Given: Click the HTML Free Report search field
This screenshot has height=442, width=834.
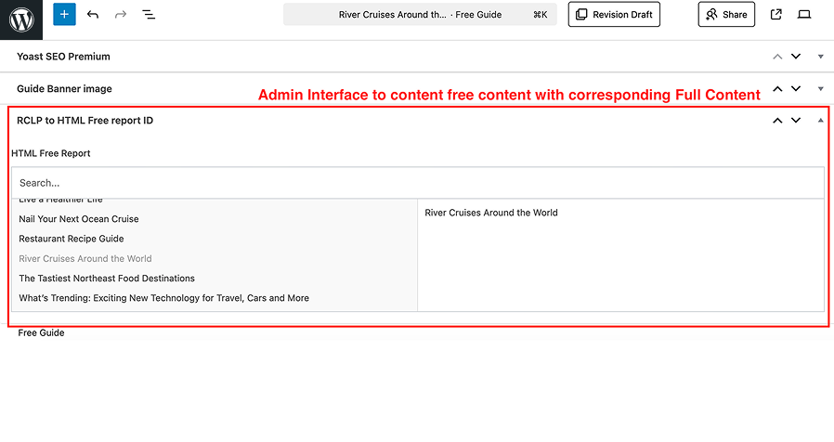Looking at the screenshot, I should click(x=418, y=183).
